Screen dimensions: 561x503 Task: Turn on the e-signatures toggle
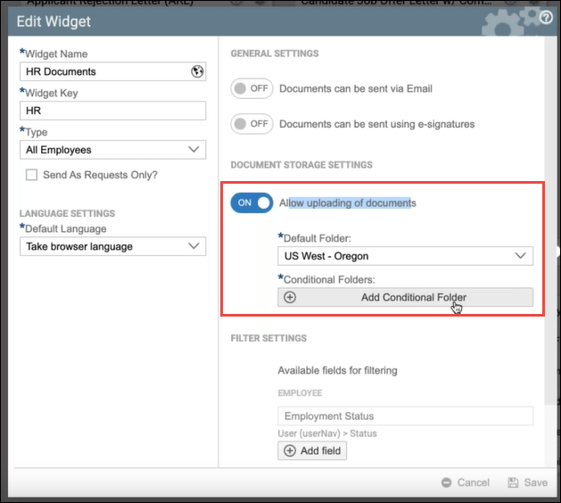pos(252,124)
